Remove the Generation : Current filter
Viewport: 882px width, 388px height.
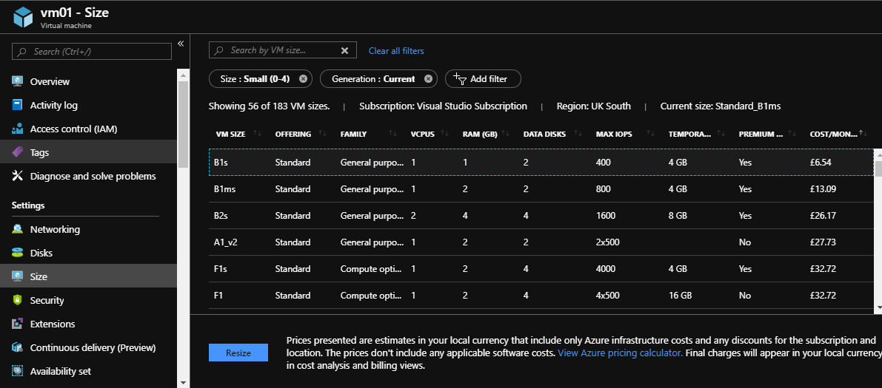[x=428, y=79]
